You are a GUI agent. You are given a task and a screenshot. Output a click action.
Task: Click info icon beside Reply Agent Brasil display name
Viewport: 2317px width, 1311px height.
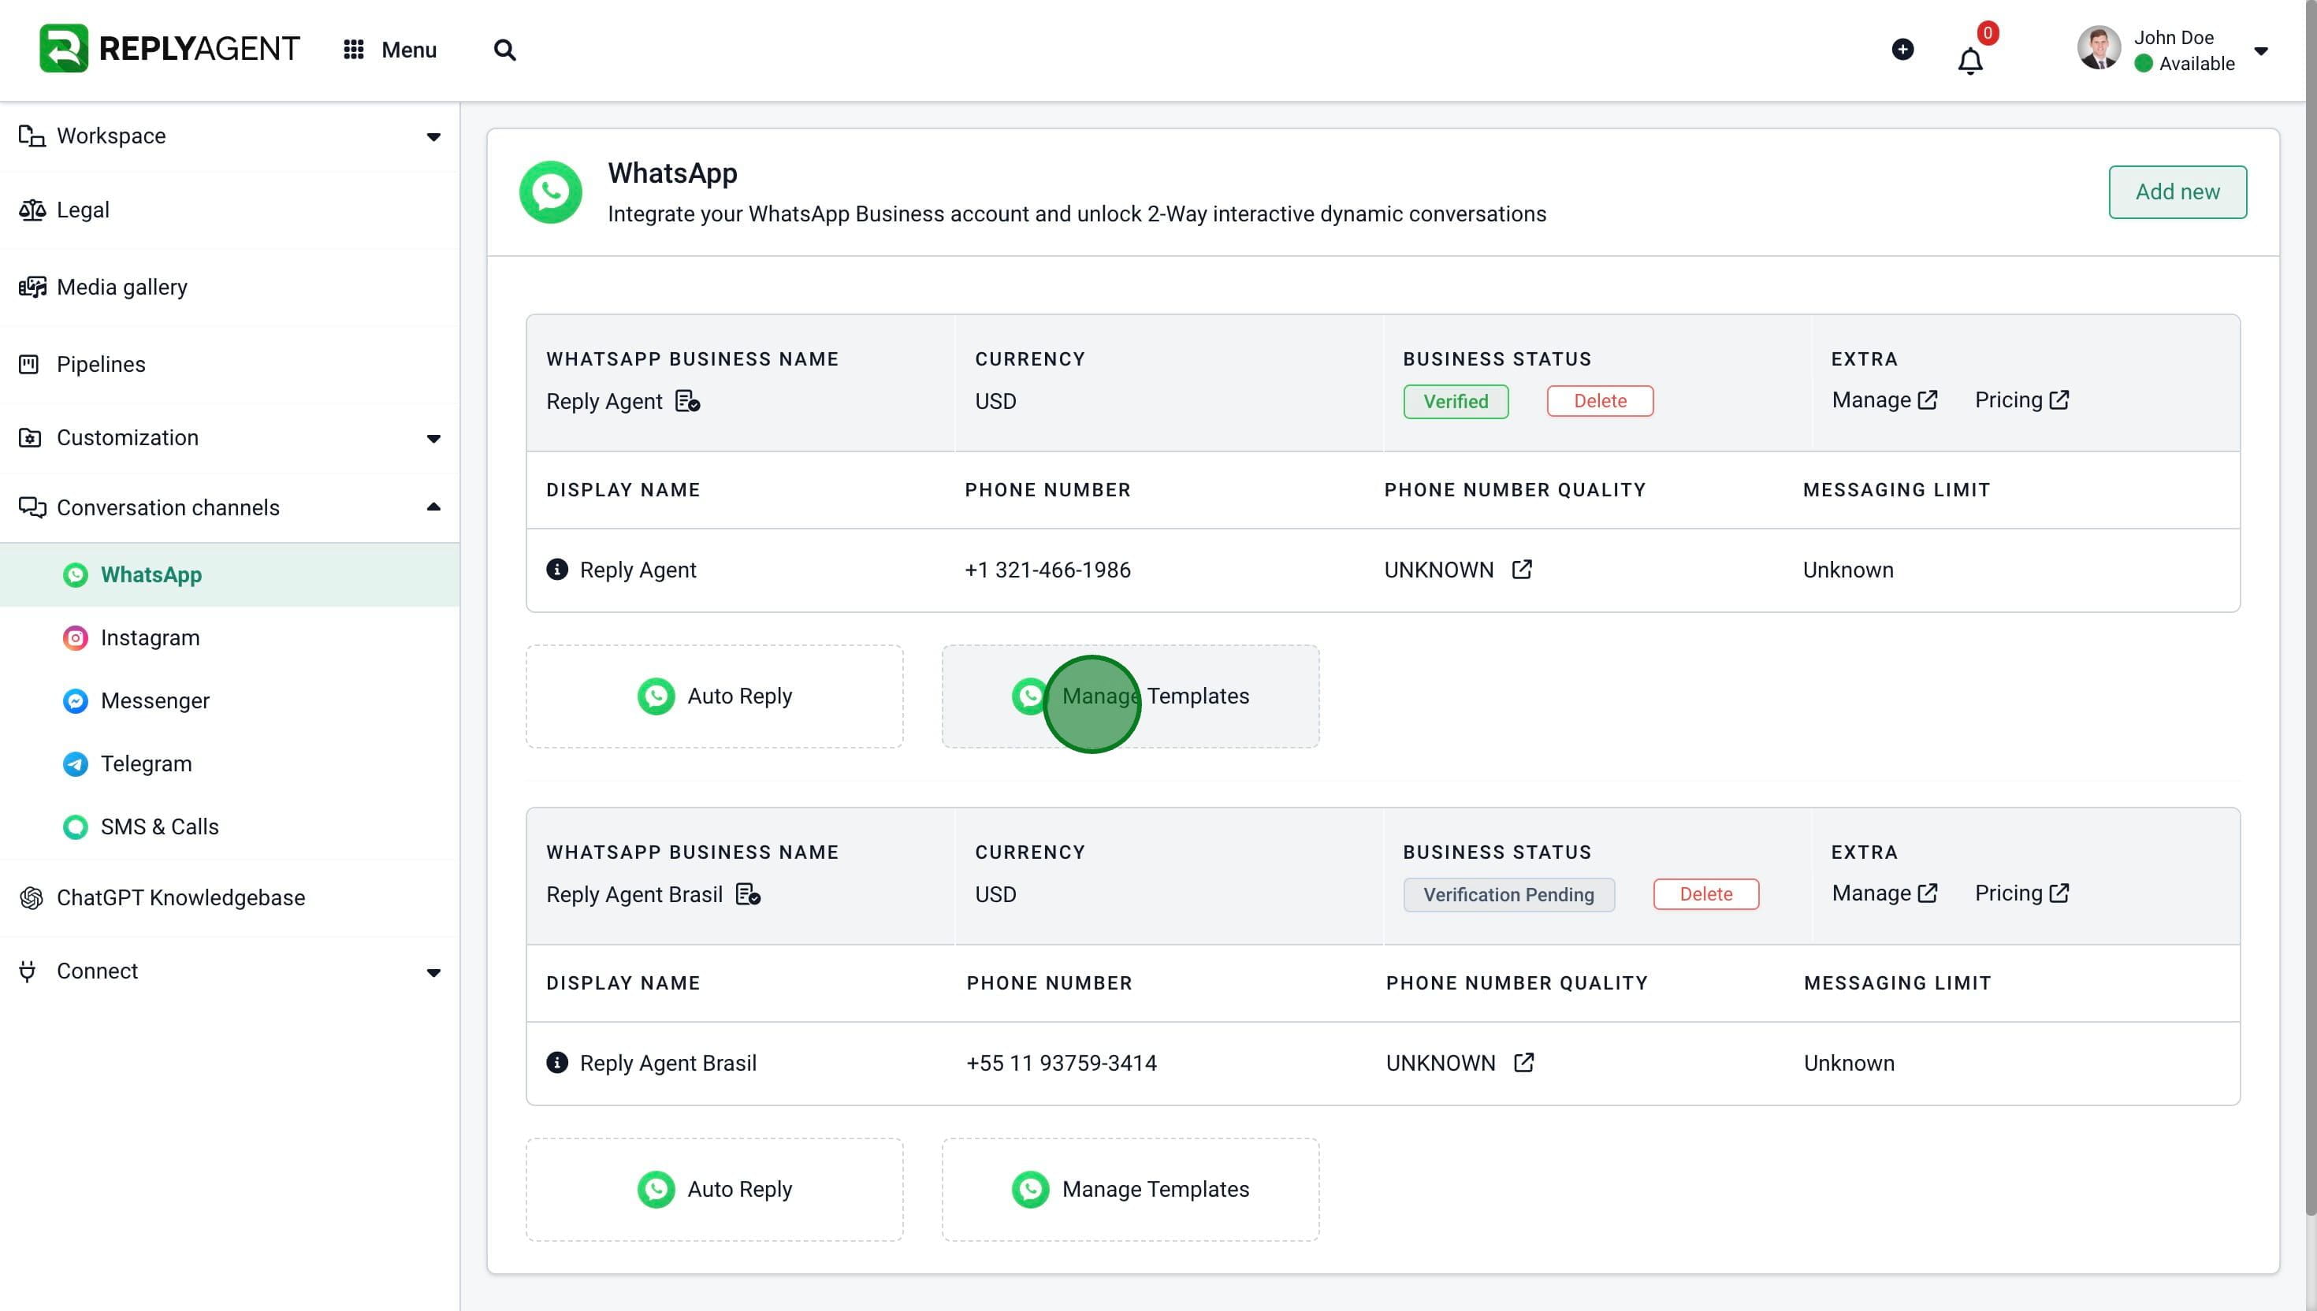pos(557,1063)
